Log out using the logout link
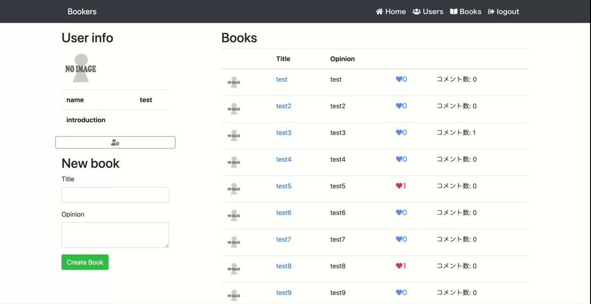Viewport: 591px width, 304px height. pos(503,12)
